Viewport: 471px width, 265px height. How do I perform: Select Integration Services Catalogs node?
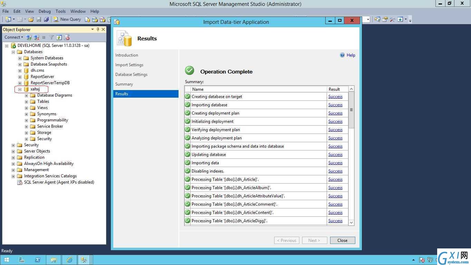[x=50, y=176]
